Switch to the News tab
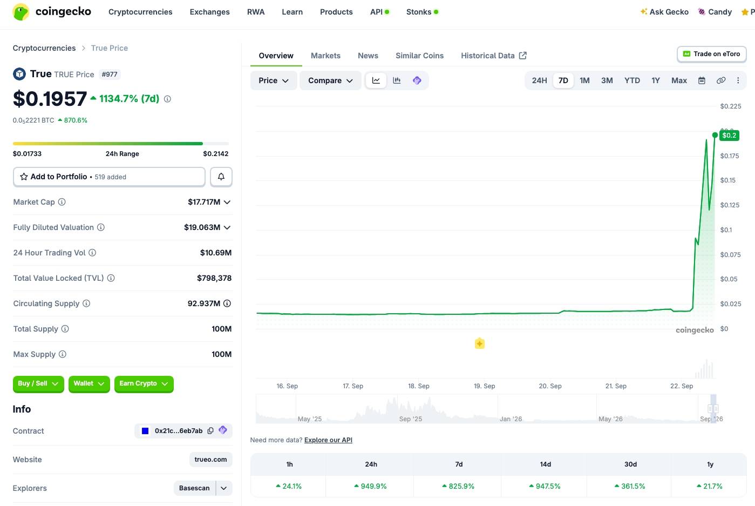This screenshot has height=506, width=755. tap(368, 56)
